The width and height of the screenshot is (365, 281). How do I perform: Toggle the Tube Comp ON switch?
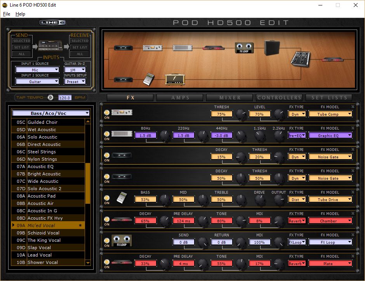[x=107, y=113]
